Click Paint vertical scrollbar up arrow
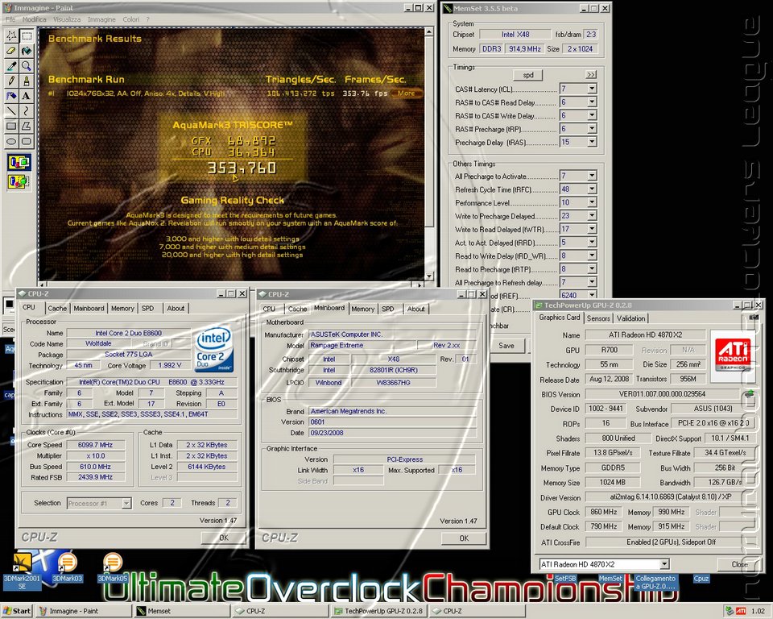 click(x=429, y=32)
